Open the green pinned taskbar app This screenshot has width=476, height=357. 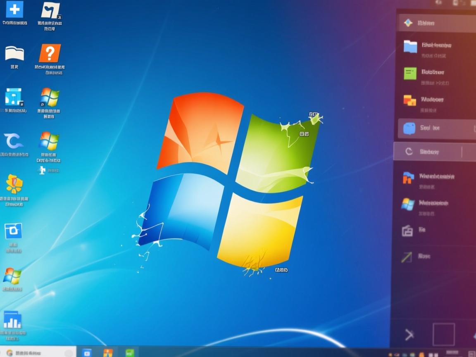point(130,352)
